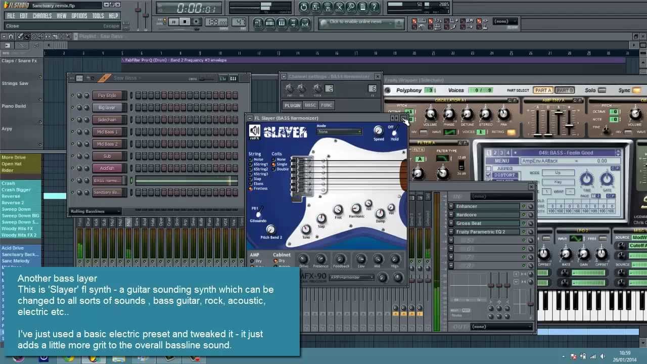
Task: Show the mixer window icon
Action: point(305,23)
